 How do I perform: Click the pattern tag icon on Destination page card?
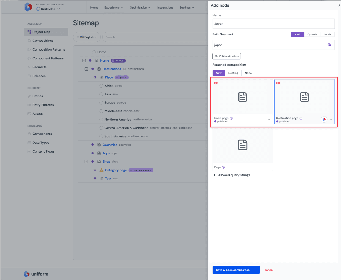(278, 83)
